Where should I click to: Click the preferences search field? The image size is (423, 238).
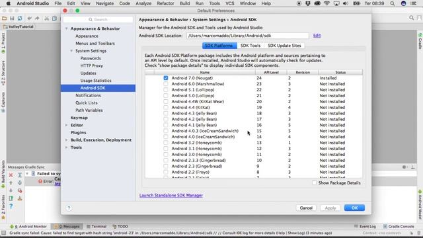tap(98, 19)
